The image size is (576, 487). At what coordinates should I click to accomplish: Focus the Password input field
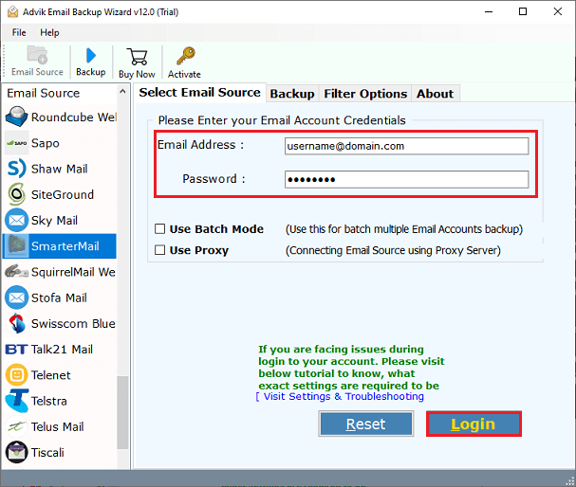pyautogui.click(x=407, y=179)
